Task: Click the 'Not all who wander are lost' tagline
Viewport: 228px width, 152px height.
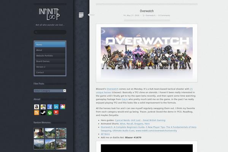Action: click(x=50, y=25)
